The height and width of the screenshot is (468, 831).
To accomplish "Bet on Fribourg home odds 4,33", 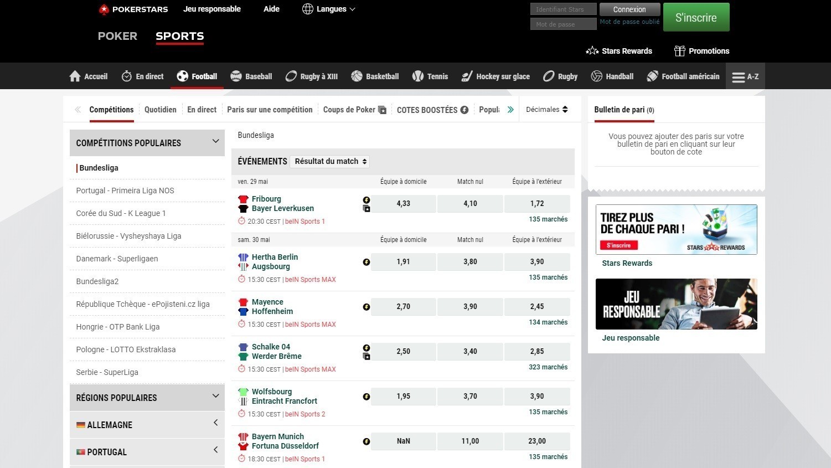I will (x=404, y=204).
